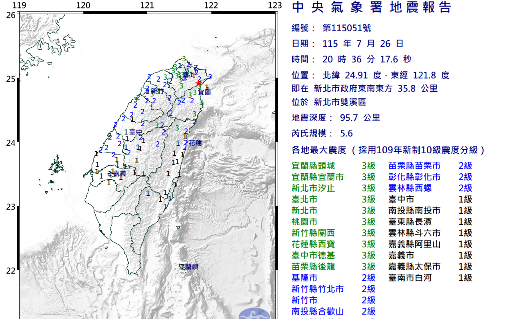Viewport: 512px width, 319px height.
Task: Select the 基隆市 2級 row
Action: click(x=334, y=278)
